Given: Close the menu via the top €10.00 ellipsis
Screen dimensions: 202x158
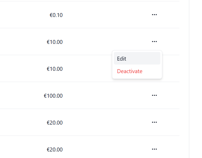Looking at the screenshot, I should 154,42.
